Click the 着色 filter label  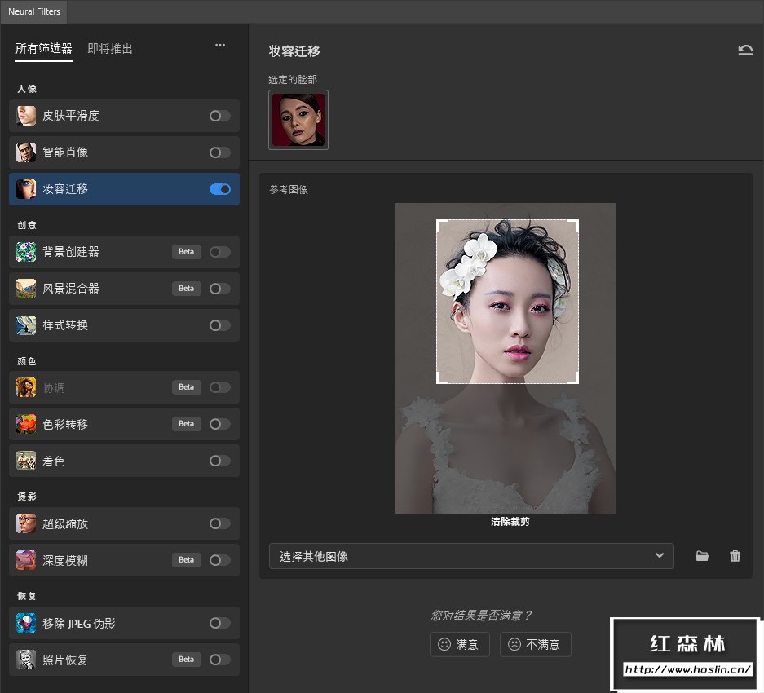(54, 461)
